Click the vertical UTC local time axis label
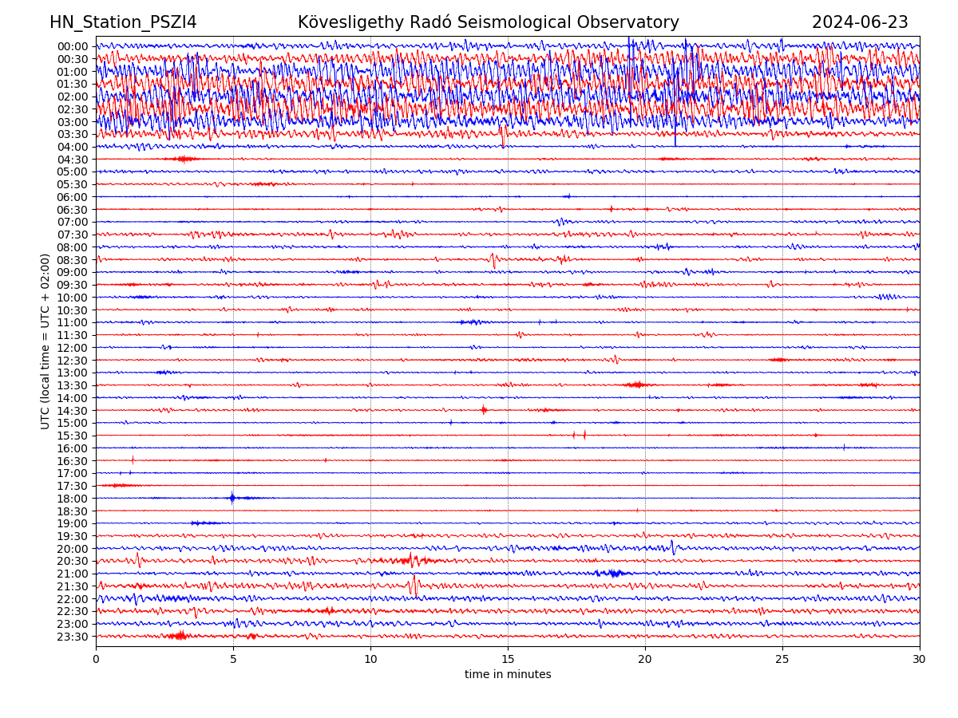The image size is (958, 718). tap(46, 341)
